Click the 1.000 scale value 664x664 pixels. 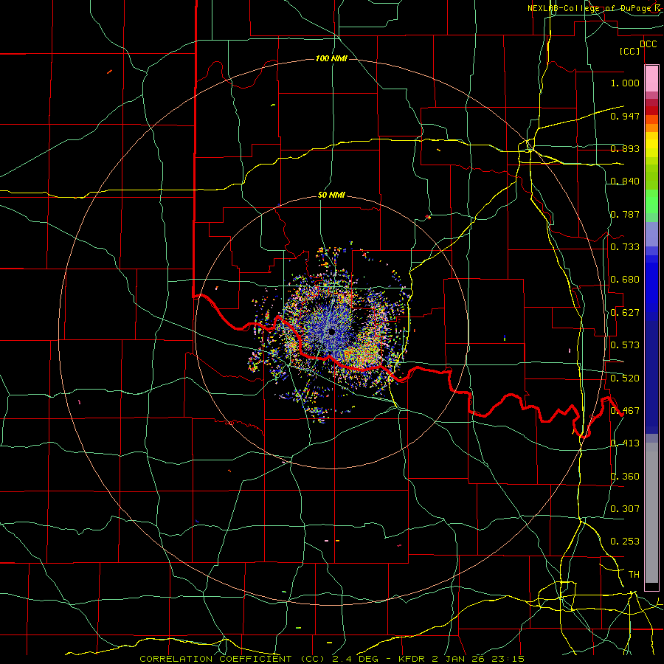(625, 83)
